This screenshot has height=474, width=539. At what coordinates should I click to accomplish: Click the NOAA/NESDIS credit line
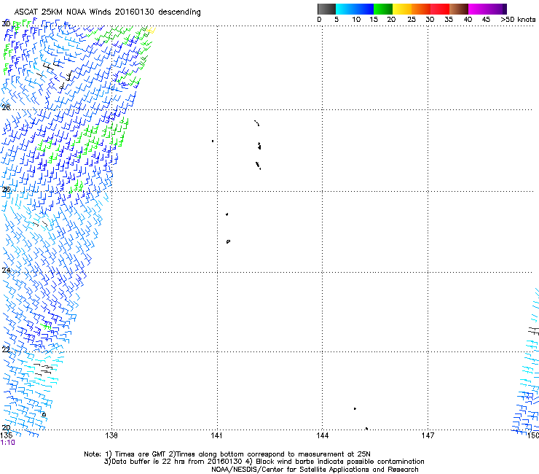click(315, 470)
